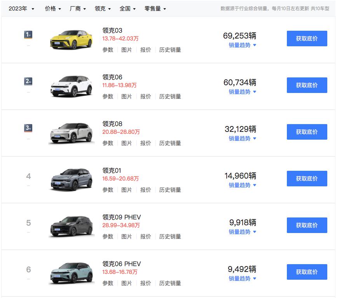Click the 3rd place rank badge

28,128
